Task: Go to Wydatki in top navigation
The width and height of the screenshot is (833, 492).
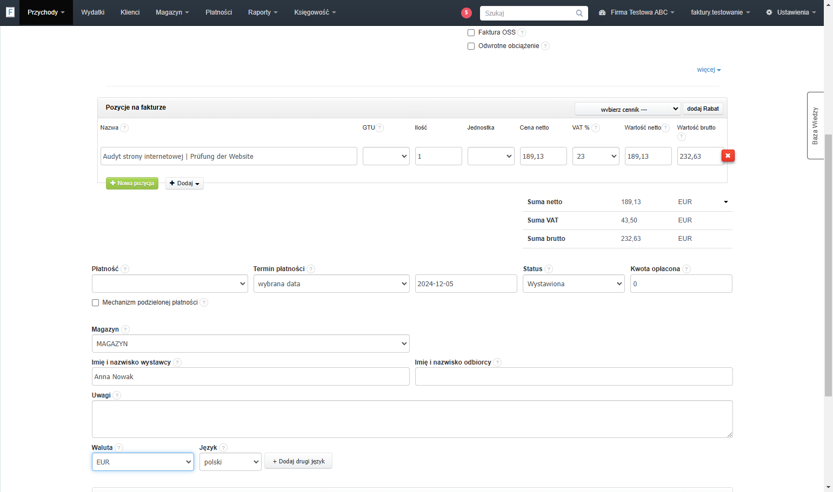Action: click(92, 12)
